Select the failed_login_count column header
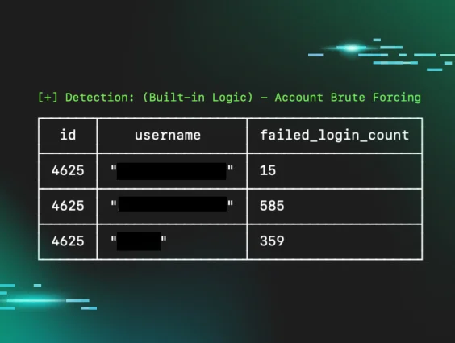 tap(334, 136)
